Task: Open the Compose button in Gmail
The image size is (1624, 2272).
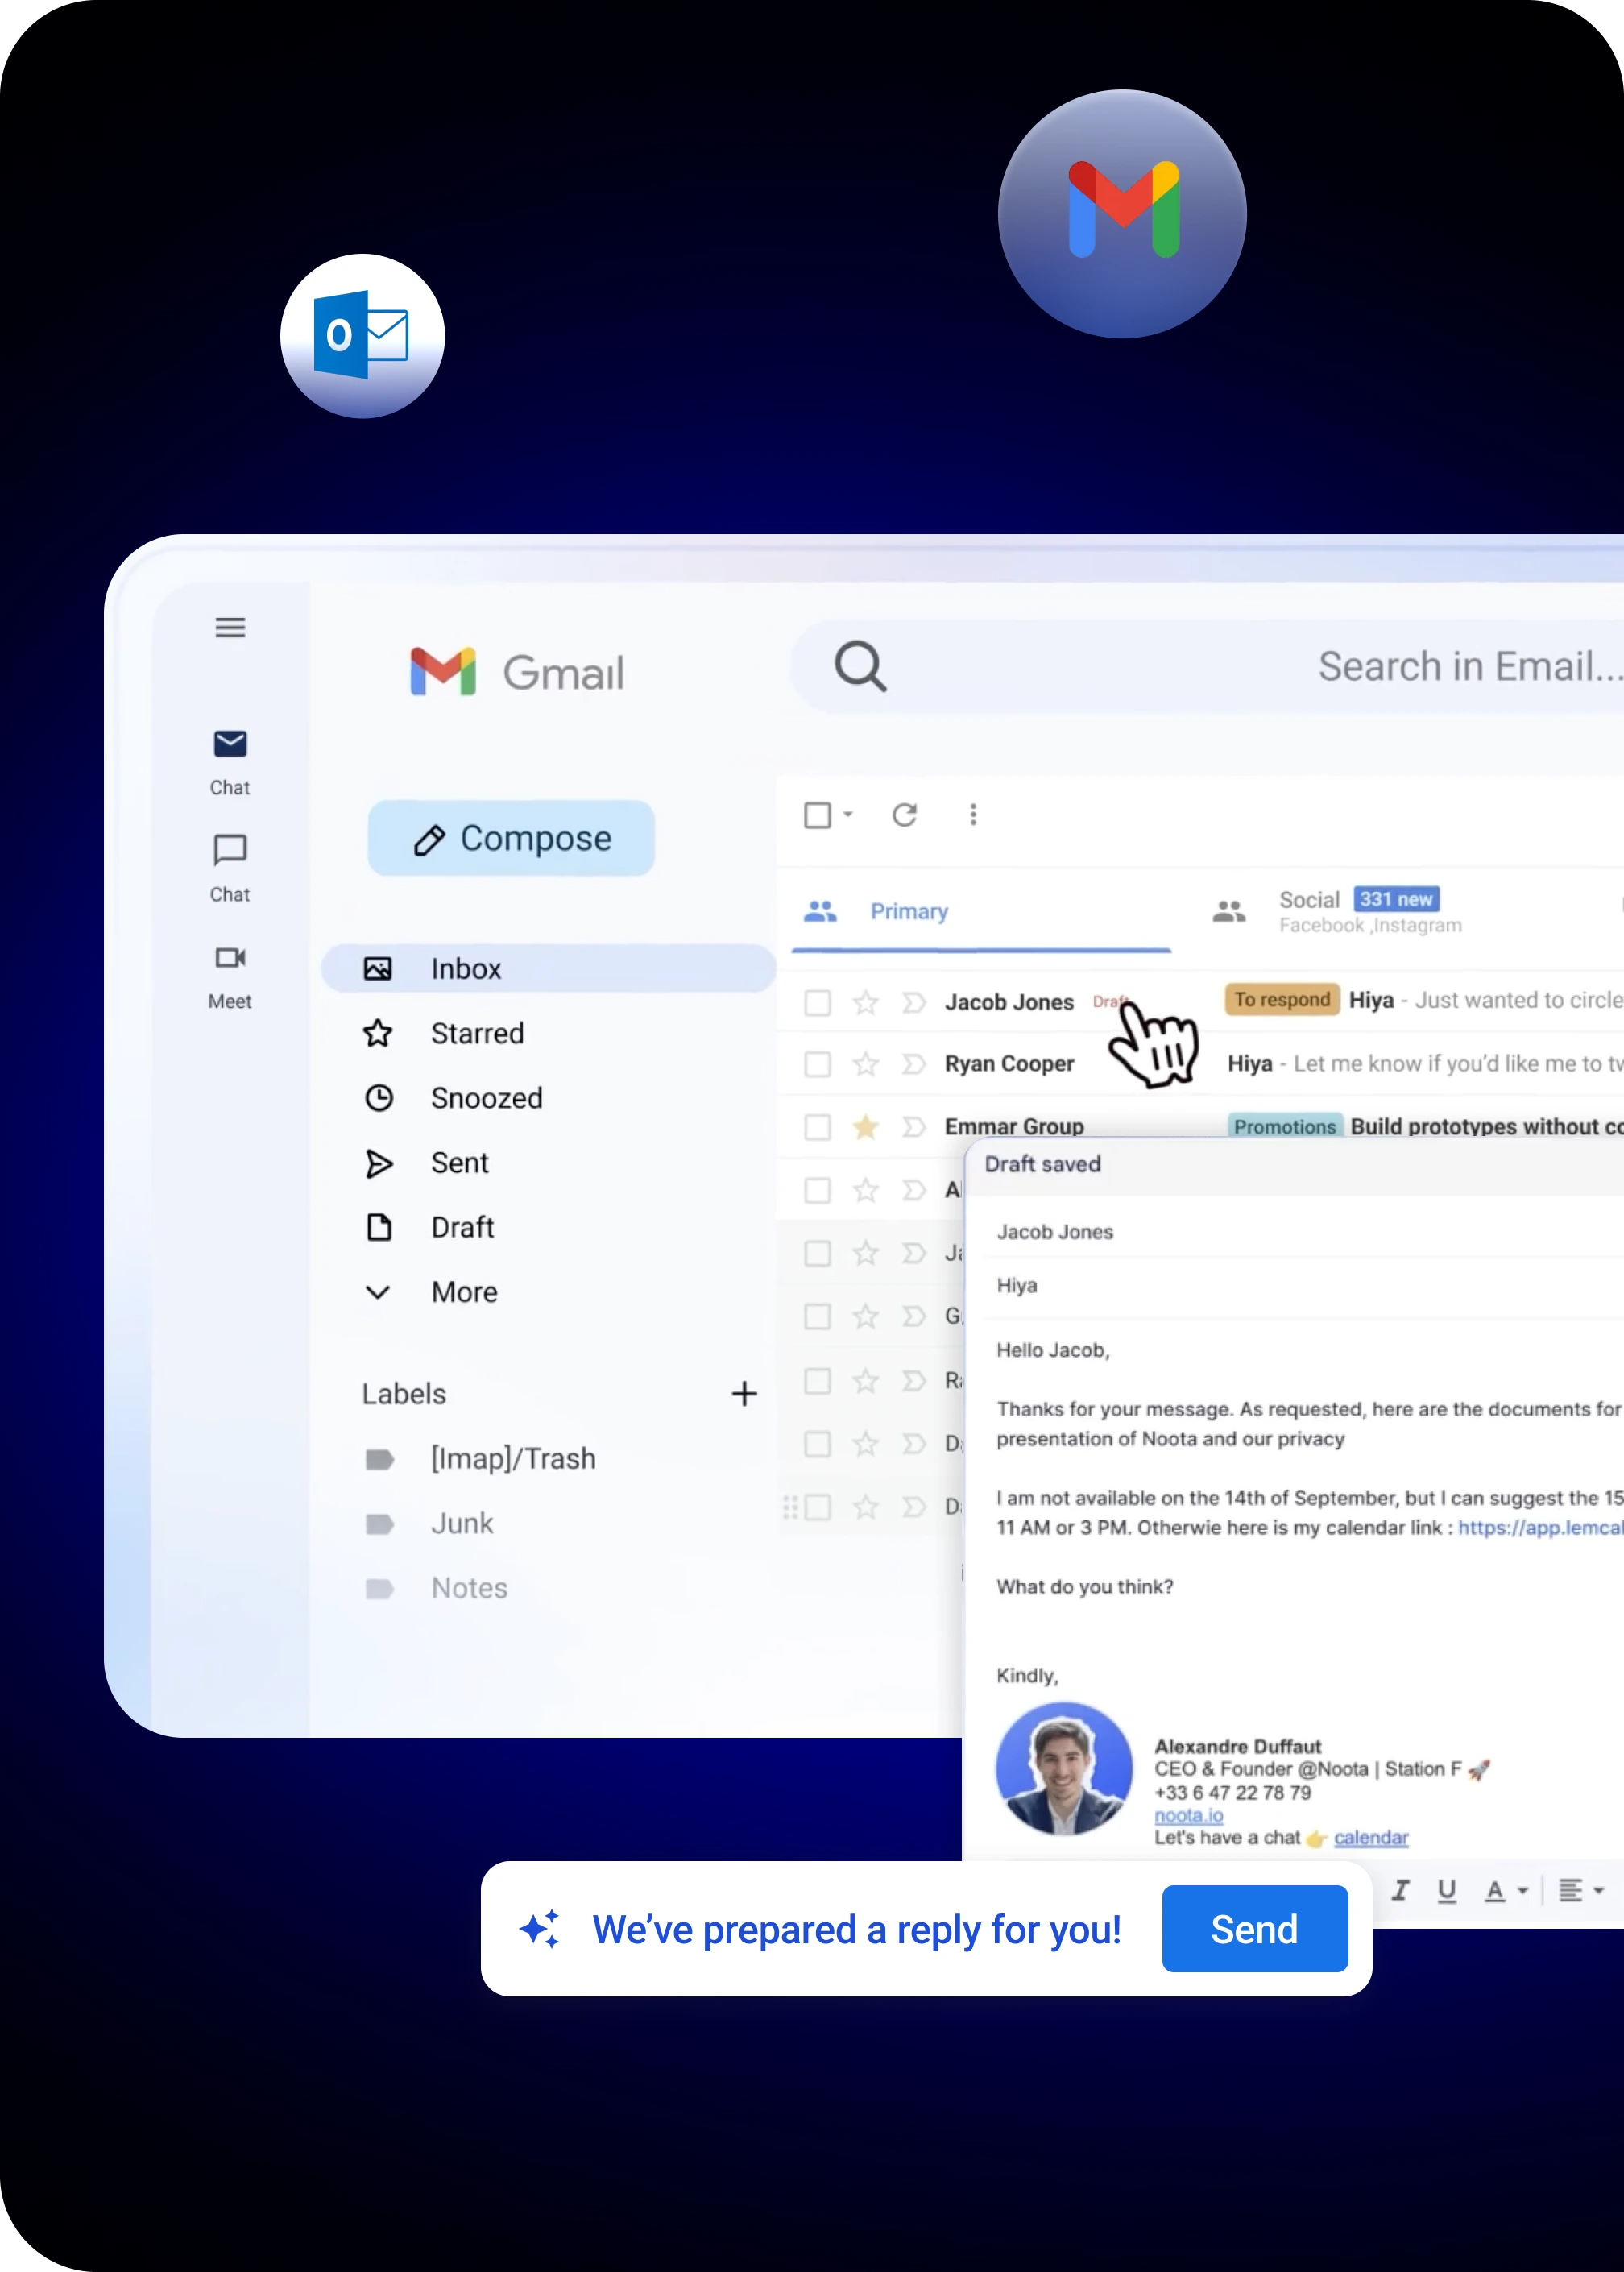Action: click(510, 838)
